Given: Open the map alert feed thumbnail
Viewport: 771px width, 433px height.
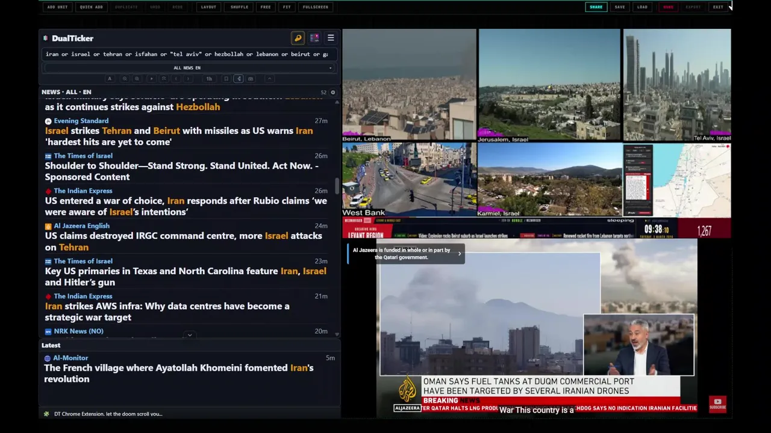Looking at the screenshot, I should tap(677, 179).
